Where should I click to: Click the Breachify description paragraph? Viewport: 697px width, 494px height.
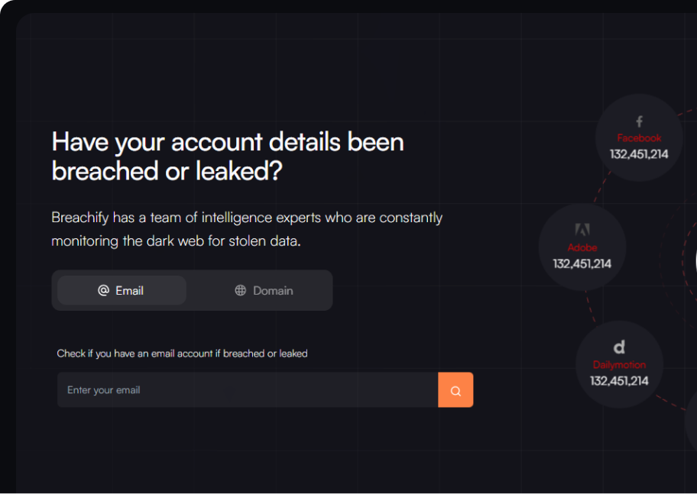(247, 229)
